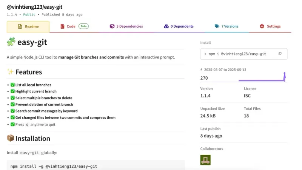Image resolution: width=302 pixels, height=170 pixels.
Task: Click checkmark beside List all local branches
Action: (x=12, y=85)
